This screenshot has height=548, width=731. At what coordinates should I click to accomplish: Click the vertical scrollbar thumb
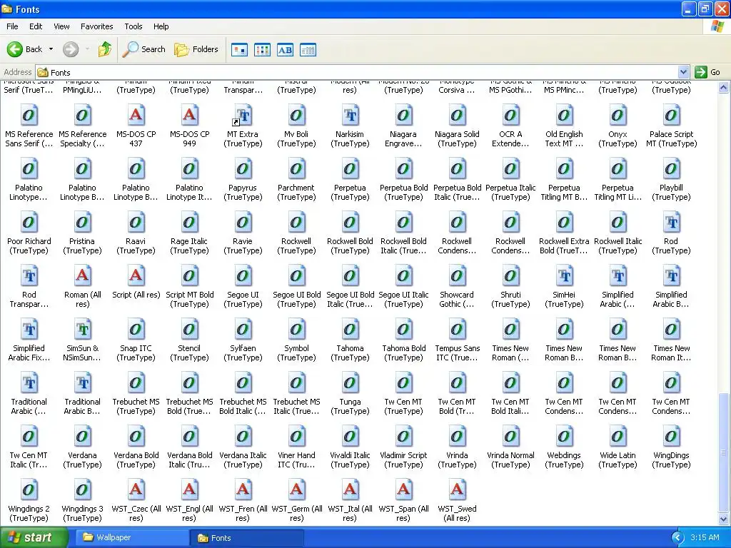724,452
